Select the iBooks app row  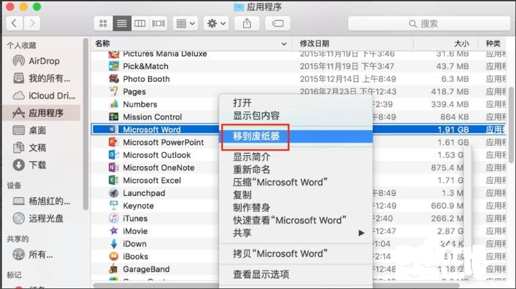point(154,257)
